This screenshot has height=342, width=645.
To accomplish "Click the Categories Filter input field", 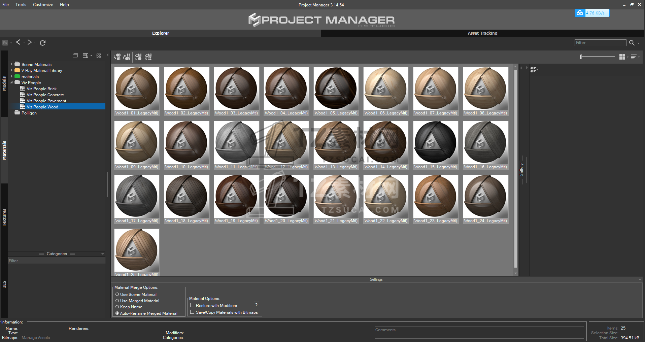I will pyautogui.click(x=57, y=261).
